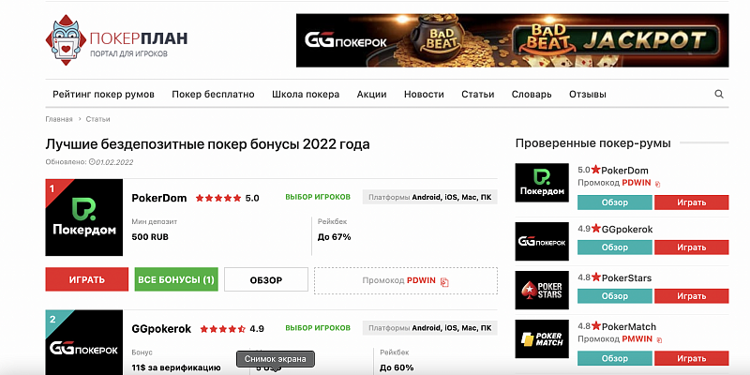
Task: Click the red star beside sidebar PokerStars
Action: click(x=595, y=277)
